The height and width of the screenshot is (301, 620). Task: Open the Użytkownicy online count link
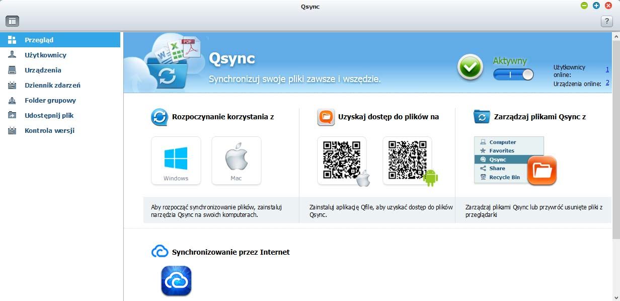coord(607,69)
